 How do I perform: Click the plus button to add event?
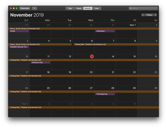[34, 8]
